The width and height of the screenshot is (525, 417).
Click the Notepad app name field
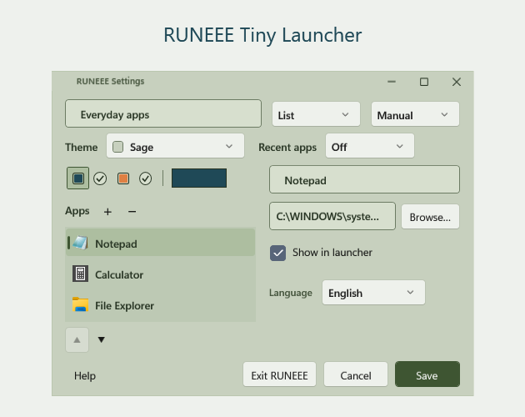coord(365,179)
